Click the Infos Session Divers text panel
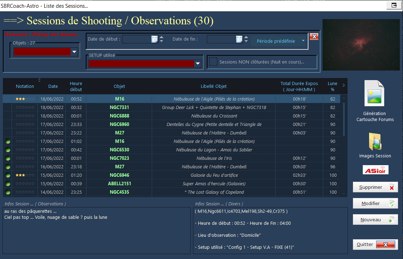 click(270, 230)
